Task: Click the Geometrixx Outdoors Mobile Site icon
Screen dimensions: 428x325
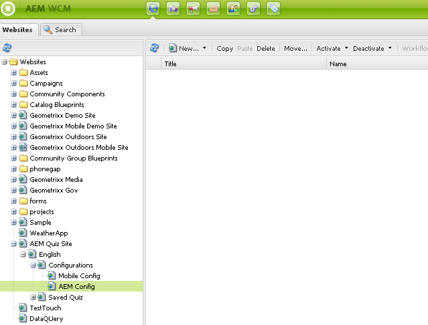Action: tap(23, 147)
